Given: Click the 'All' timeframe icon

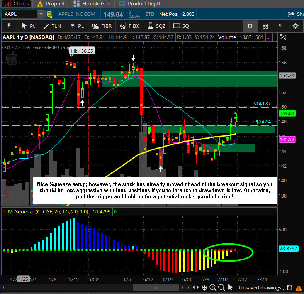Looking at the screenshot, I should 280,26.
